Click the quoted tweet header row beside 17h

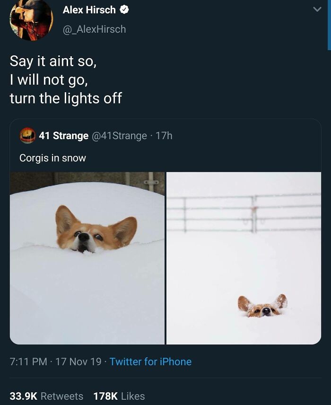pyautogui.click(x=246, y=136)
